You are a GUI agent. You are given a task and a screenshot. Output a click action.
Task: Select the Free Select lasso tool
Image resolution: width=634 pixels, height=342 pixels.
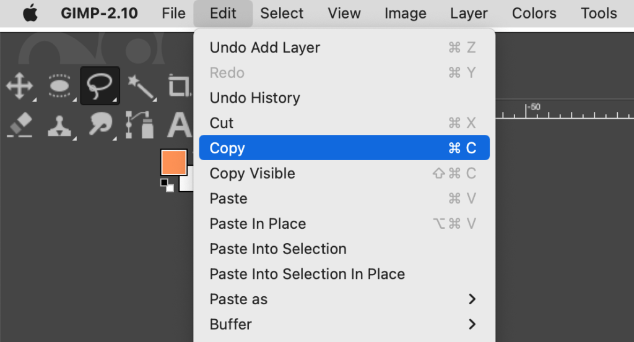100,86
